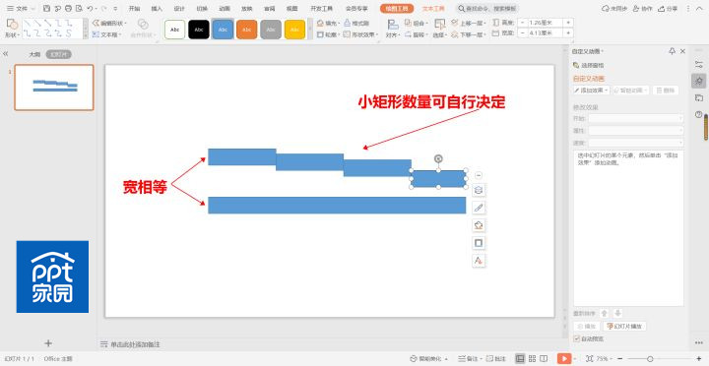Click the 选择窗格 selection pane link
Viewport: 709px width, 366px height.
[589, 65]
